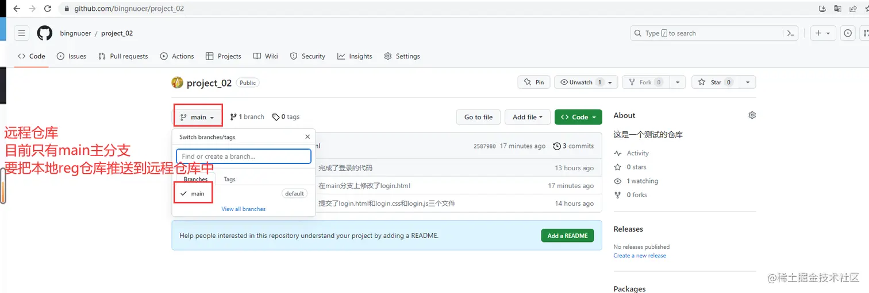Image resolution: width=869 pixels, height=293 pixels.
Task: Click the Create a new release link
Action: coord(640,256)
